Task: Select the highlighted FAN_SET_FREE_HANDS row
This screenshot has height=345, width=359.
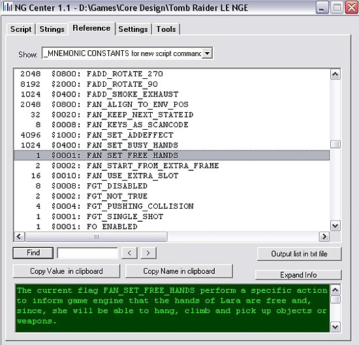Action: (x=172, y=155)
